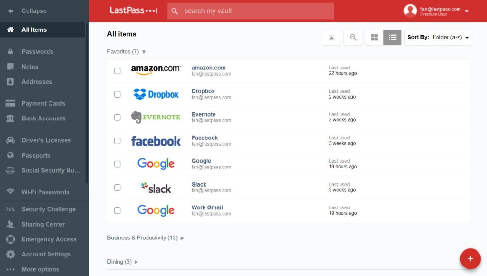Click the Facebook site logo
This screenshot has width=487, height=276.
[156, 141]
